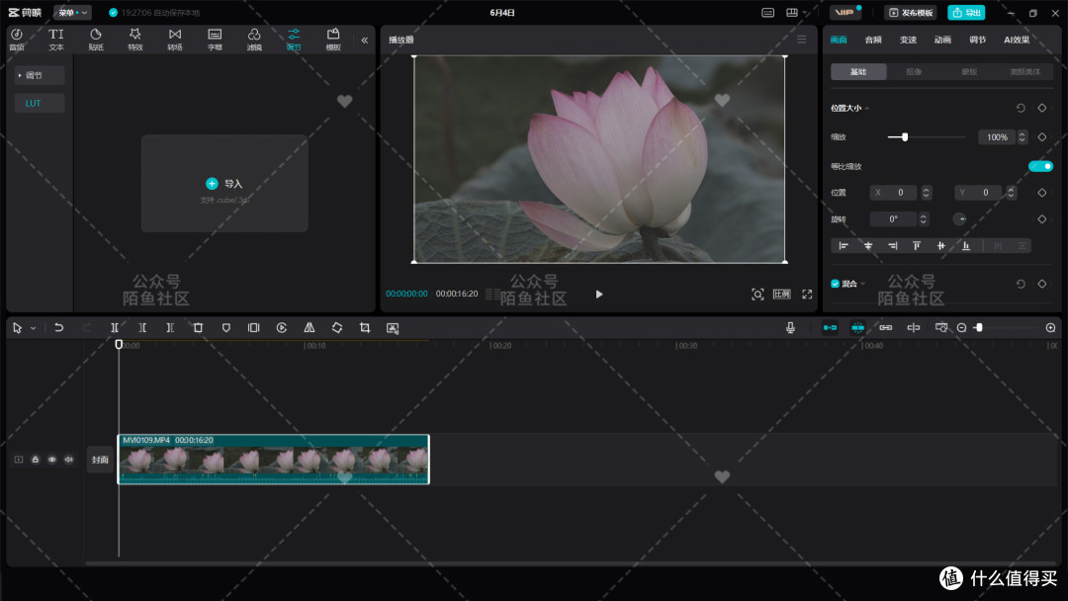Select the crop tool in timeline toolbar

(364, 327)
